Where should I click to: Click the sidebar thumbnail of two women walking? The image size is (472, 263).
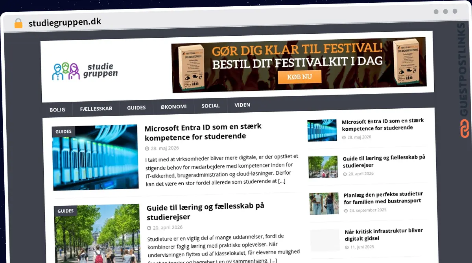pyautogui.click(x=324, y=203)
